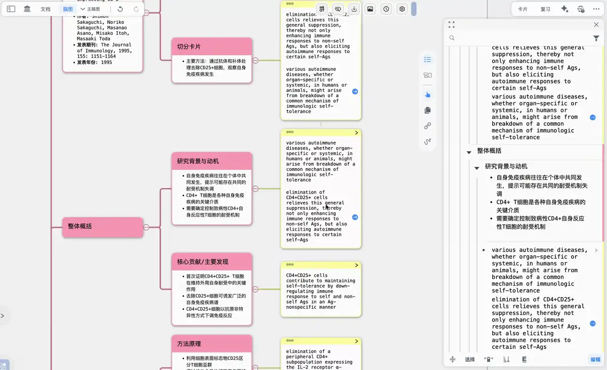This screenshot has width=607, height=370.
Task: Open dots menu on 'CD4+CD25+ cells contribute' card
Action: click(x=290, y=264)
